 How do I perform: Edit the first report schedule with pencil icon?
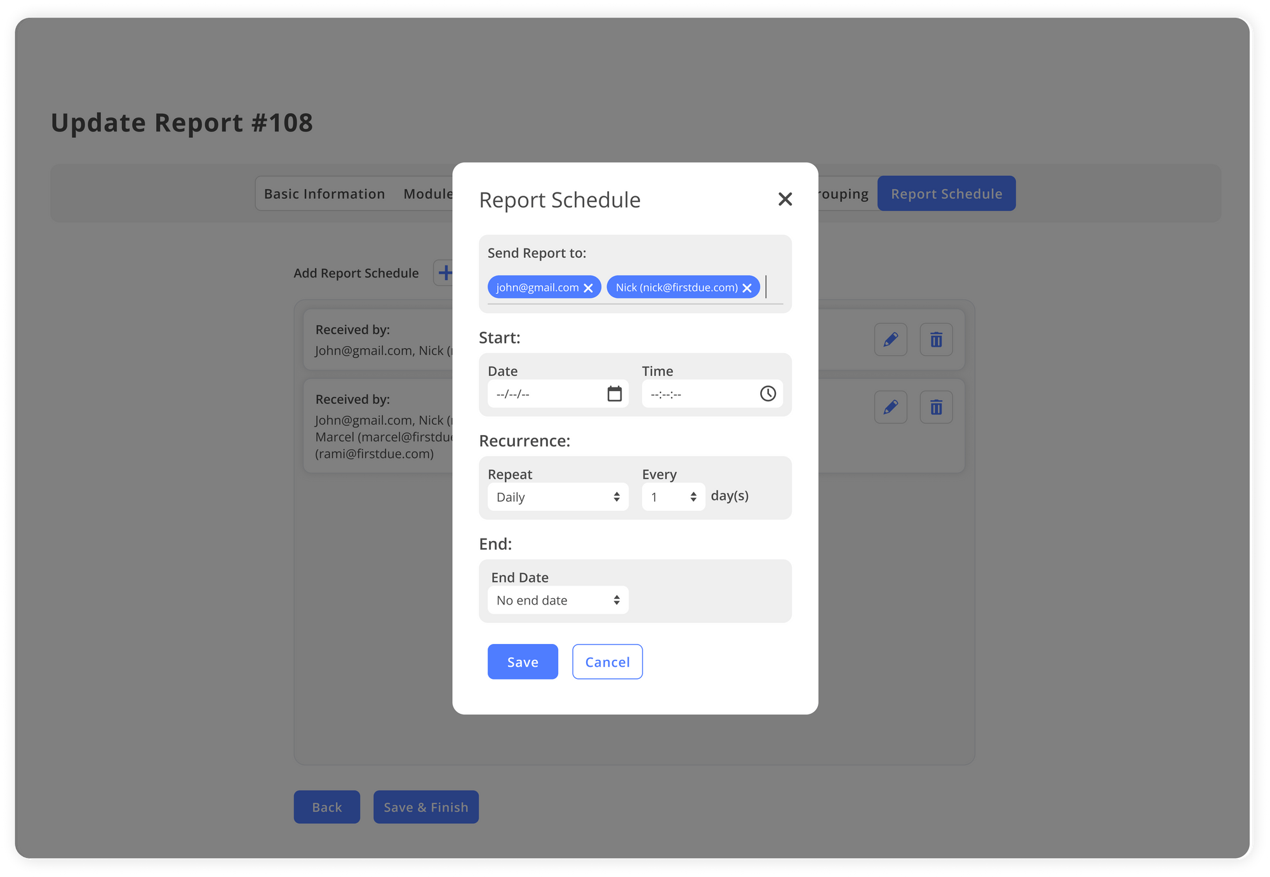[890, 339]
